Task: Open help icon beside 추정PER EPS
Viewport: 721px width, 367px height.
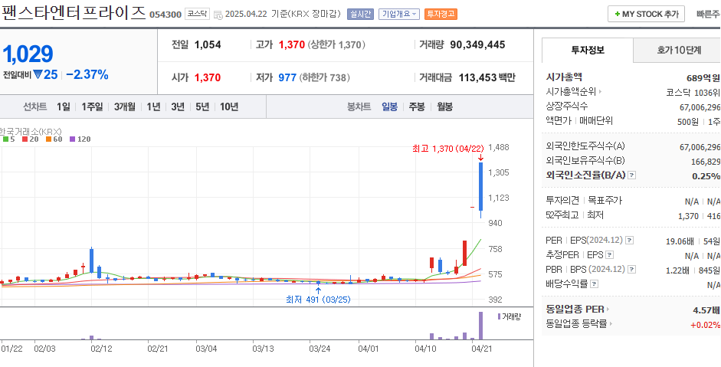Action: point(609,255)
